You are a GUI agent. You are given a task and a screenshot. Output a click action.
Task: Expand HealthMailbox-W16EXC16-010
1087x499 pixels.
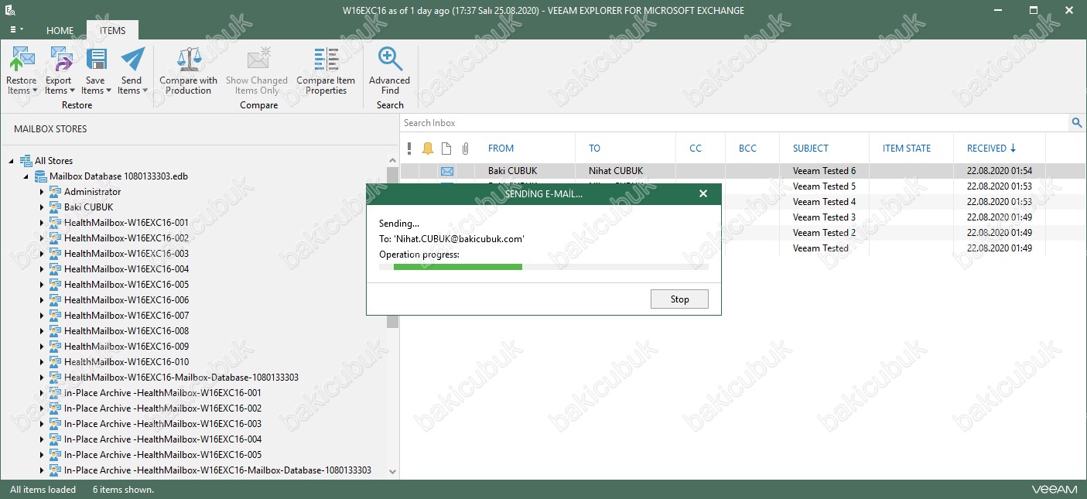pos(42,362)
